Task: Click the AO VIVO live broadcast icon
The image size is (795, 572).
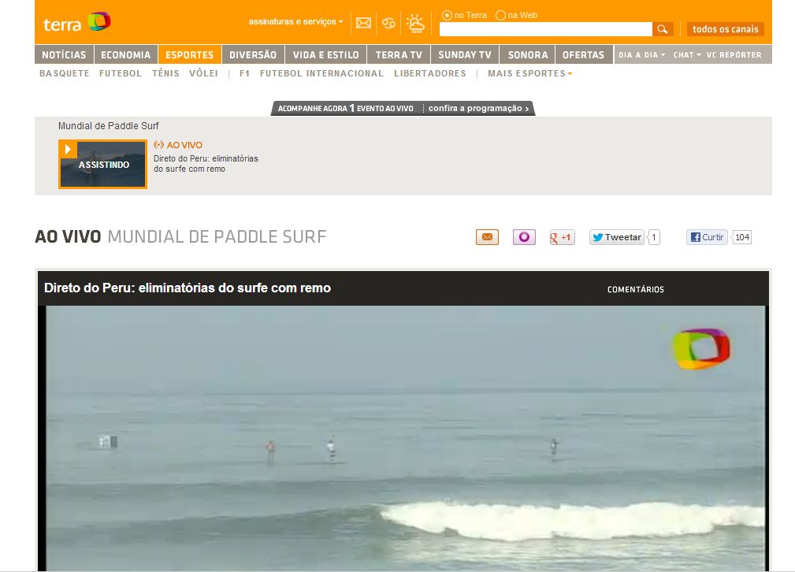Action: [x=158, y=145]
